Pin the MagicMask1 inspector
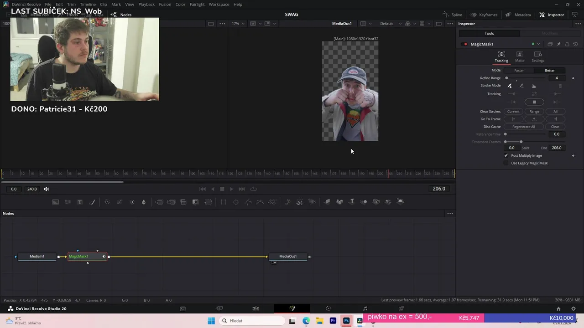The width and height of the screenshot is (584, 328). coord(558,44)
